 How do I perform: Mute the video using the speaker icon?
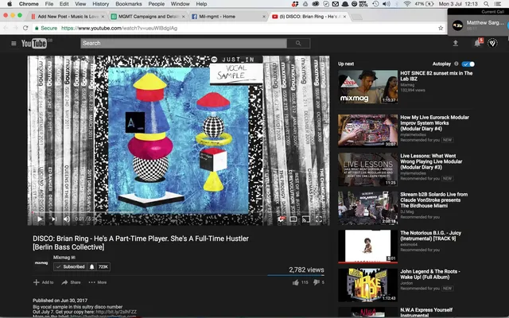[67, 219]
